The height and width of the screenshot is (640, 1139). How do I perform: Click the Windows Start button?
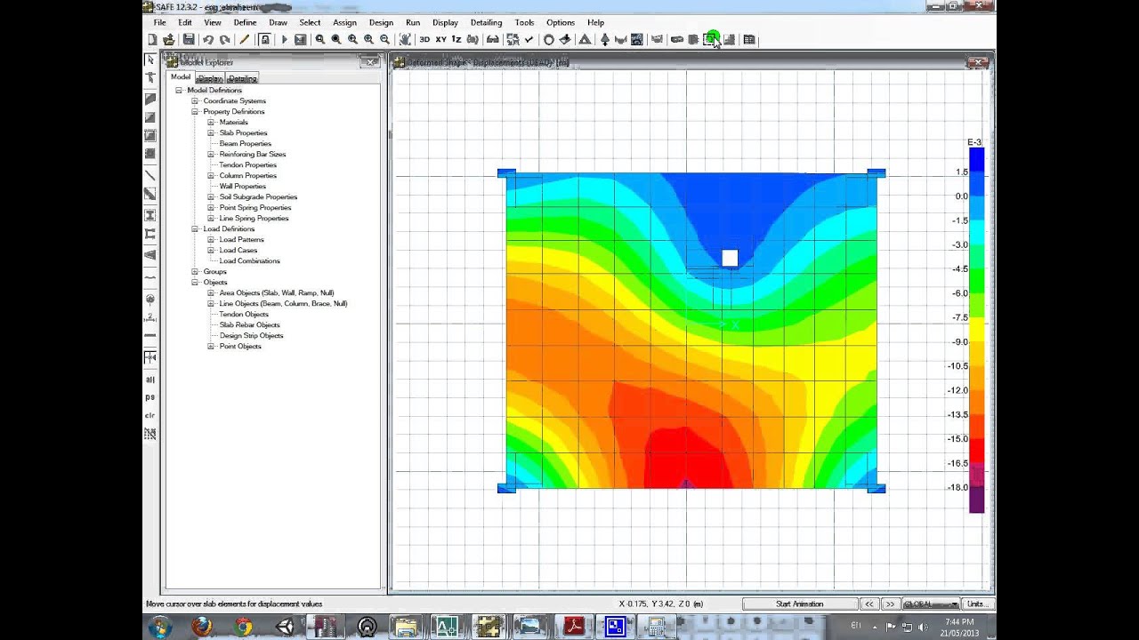pos(161,627)
